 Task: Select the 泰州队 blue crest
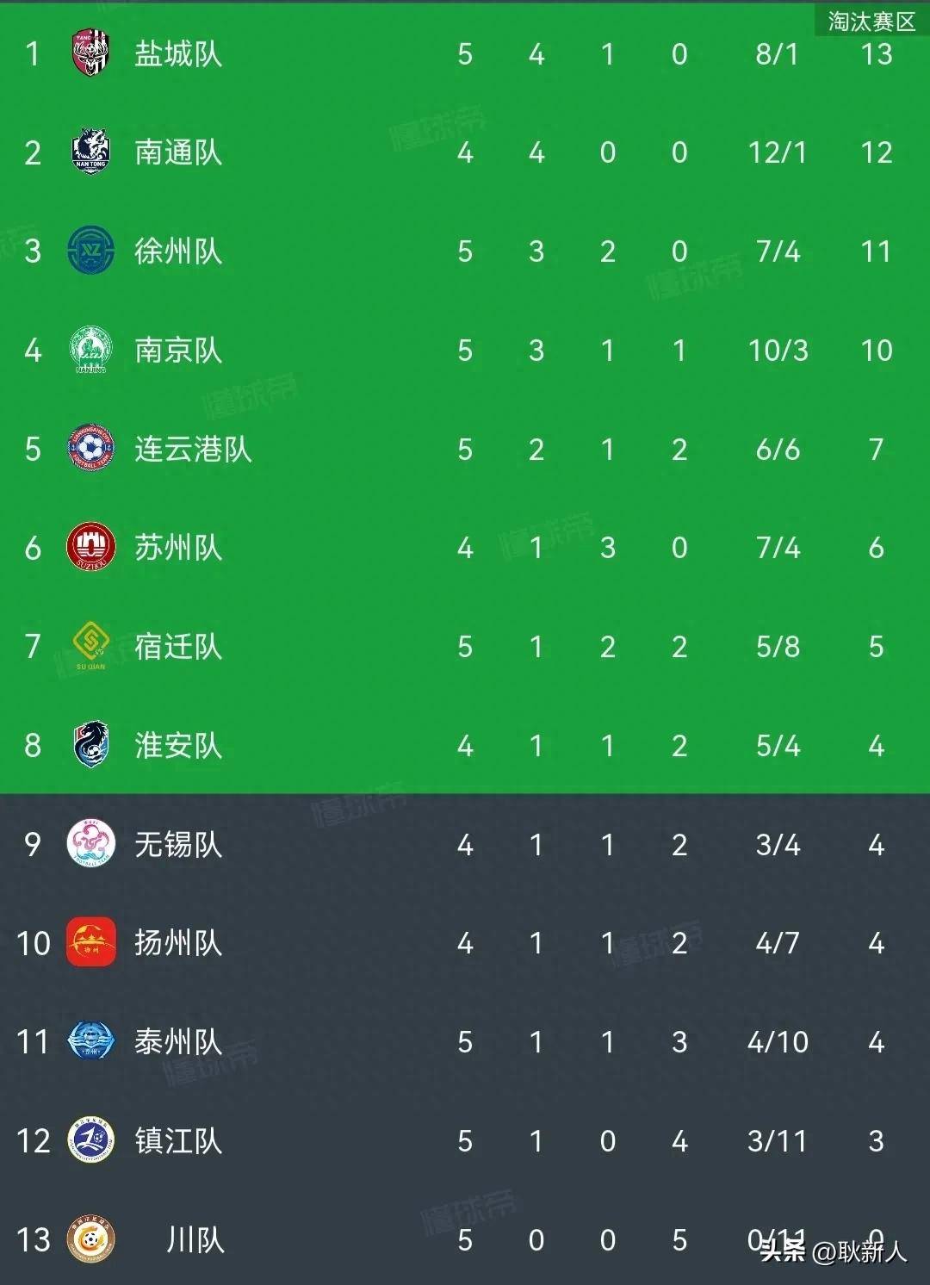coord(90,1041)
